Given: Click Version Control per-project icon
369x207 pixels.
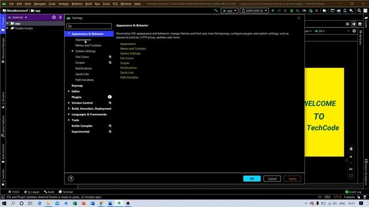Looking at the screenshot, I should (110, 103).
